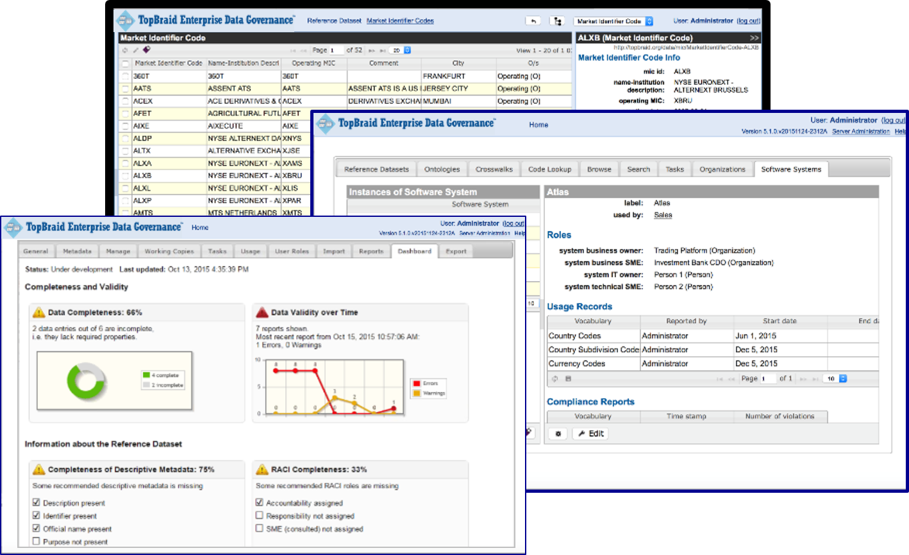Open Usage Records rows-per-page dropdown showing 10

click(x=836, y=379)
